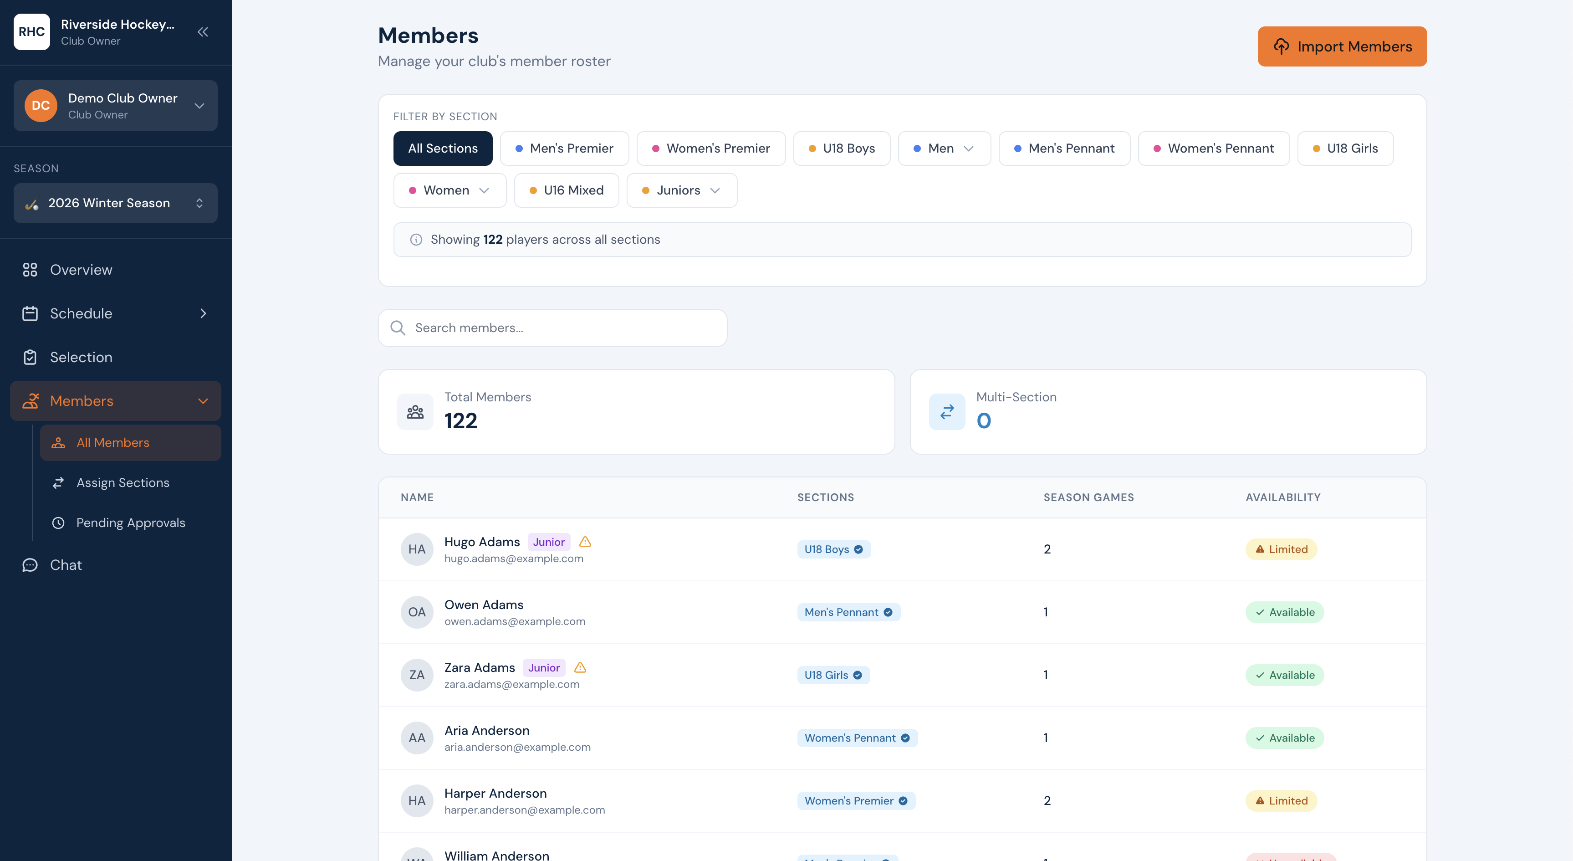Go to the Selection page
The image size is (1573, 861).
click(115, 357)
